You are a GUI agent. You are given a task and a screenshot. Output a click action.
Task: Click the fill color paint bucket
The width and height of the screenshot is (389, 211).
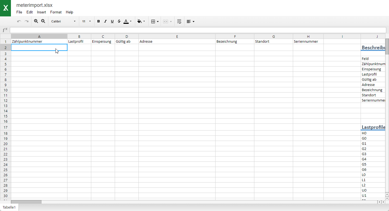tap(140, 21)
